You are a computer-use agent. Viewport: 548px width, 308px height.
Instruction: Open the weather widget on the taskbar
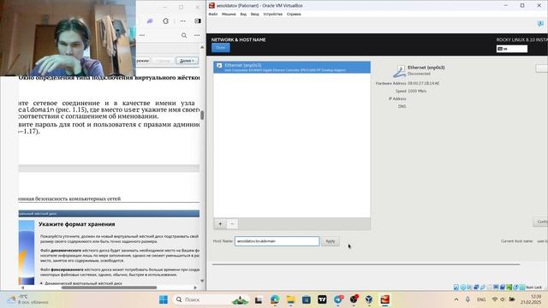click(x=28, y=299)
